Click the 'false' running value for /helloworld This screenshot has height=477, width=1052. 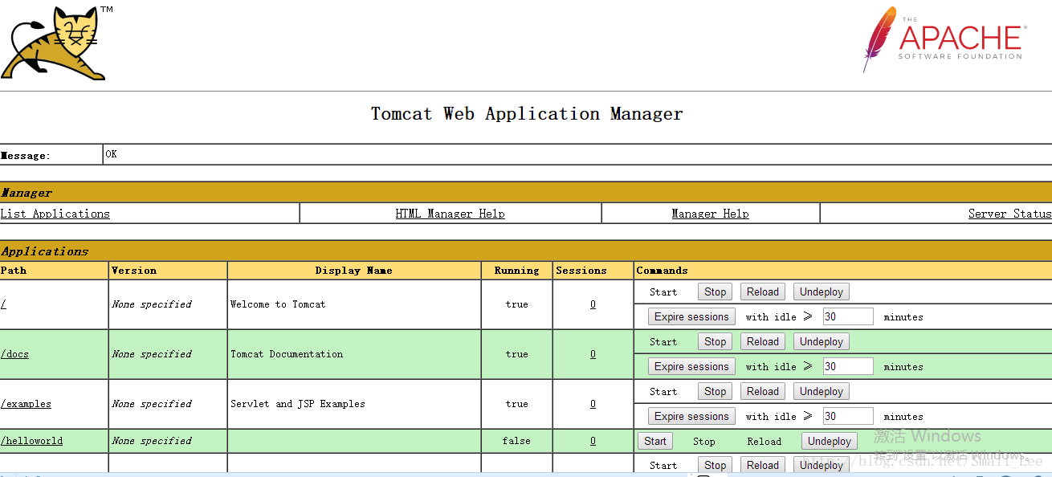click(516, 441)
